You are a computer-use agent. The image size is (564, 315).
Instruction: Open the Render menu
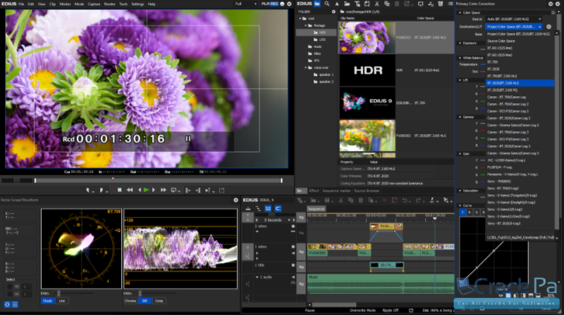tap(109, 4)
